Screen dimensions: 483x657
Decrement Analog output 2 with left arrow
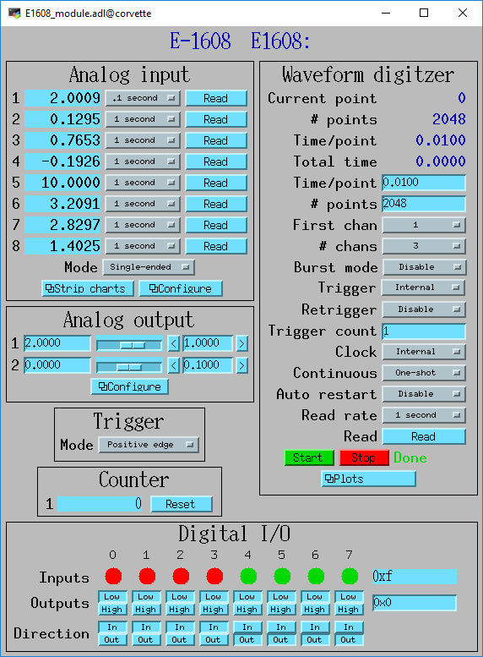pyautogui.click(x=174, y=366)
